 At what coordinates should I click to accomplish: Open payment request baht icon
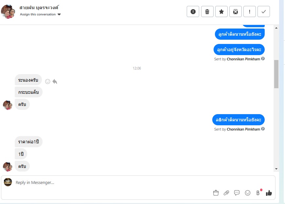[258, 193]
